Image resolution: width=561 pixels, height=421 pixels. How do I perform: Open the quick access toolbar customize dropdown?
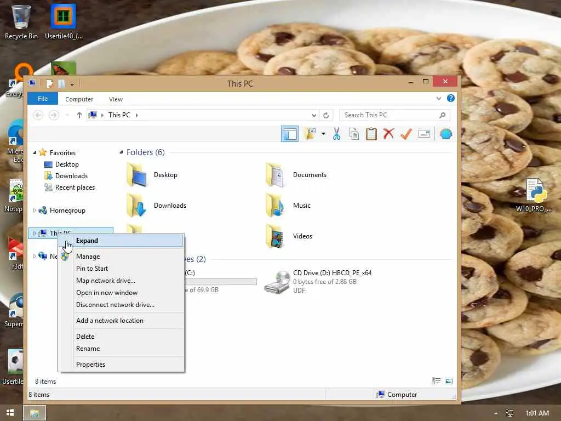click(72, 84)
